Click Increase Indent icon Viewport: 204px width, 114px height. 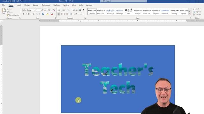(x=76, y=10)
